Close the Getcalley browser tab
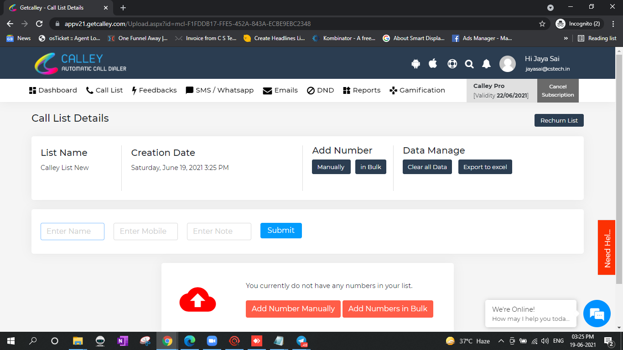Screen dimensions: 623x350 click(x=106, y=8)
